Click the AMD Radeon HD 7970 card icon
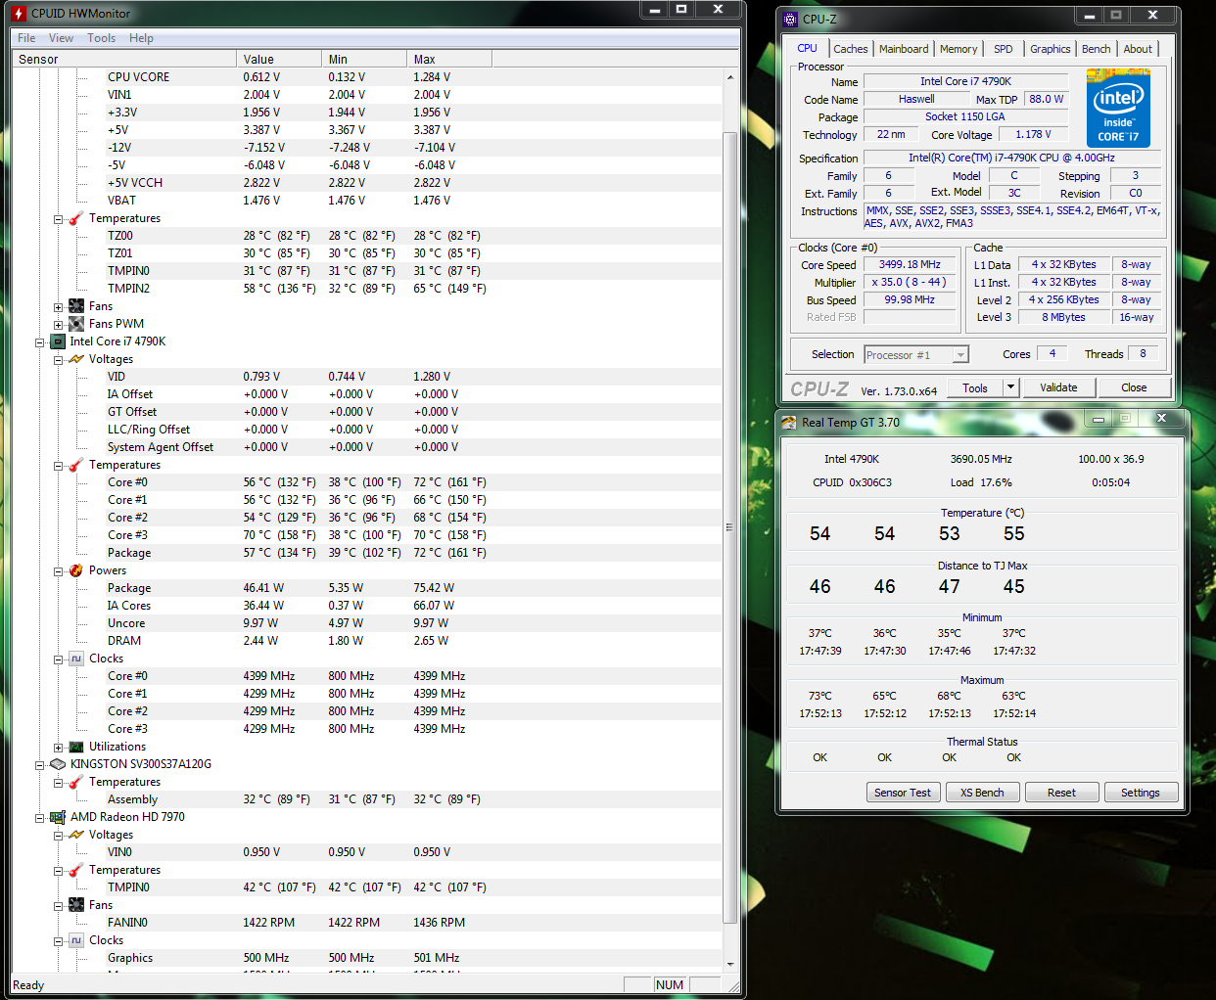Viewport: 1216px width, 1000px height. pyautogui.click(x=58, y=817)
